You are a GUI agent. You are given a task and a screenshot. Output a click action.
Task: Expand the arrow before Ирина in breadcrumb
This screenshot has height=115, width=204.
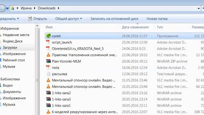coord(18,8)
